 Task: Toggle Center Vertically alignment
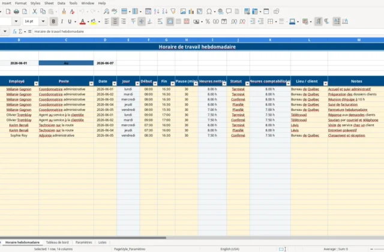142,22
